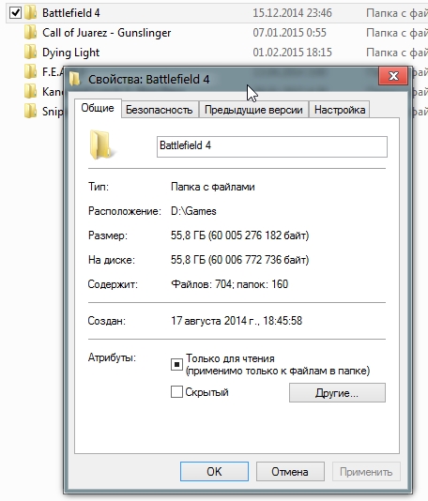Select the Kane folder icon

[31, 91]
